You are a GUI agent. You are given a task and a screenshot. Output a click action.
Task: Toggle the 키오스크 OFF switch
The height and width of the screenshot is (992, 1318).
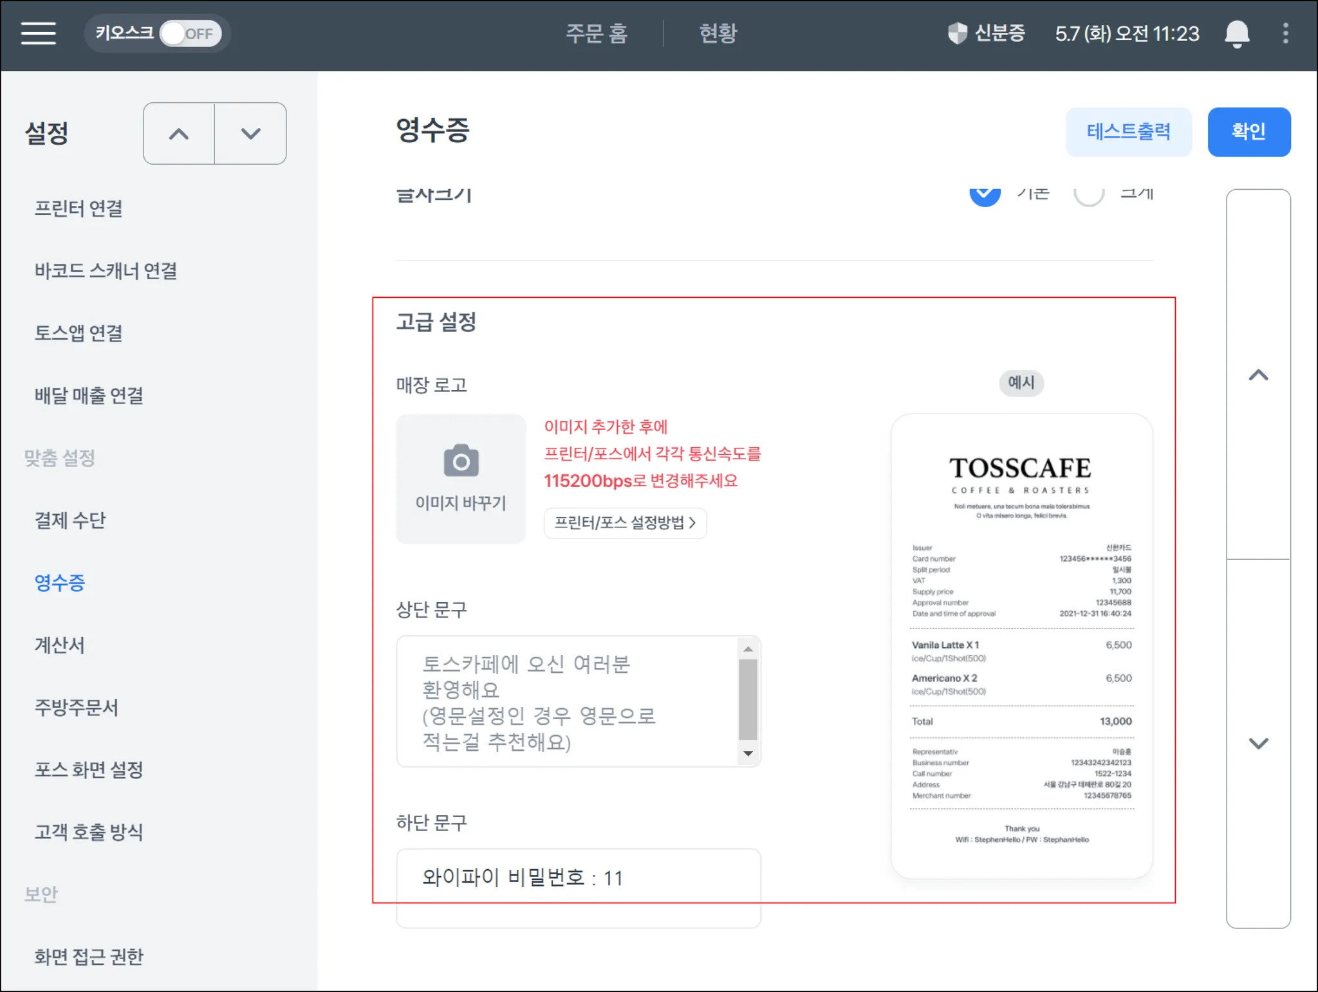190,33
